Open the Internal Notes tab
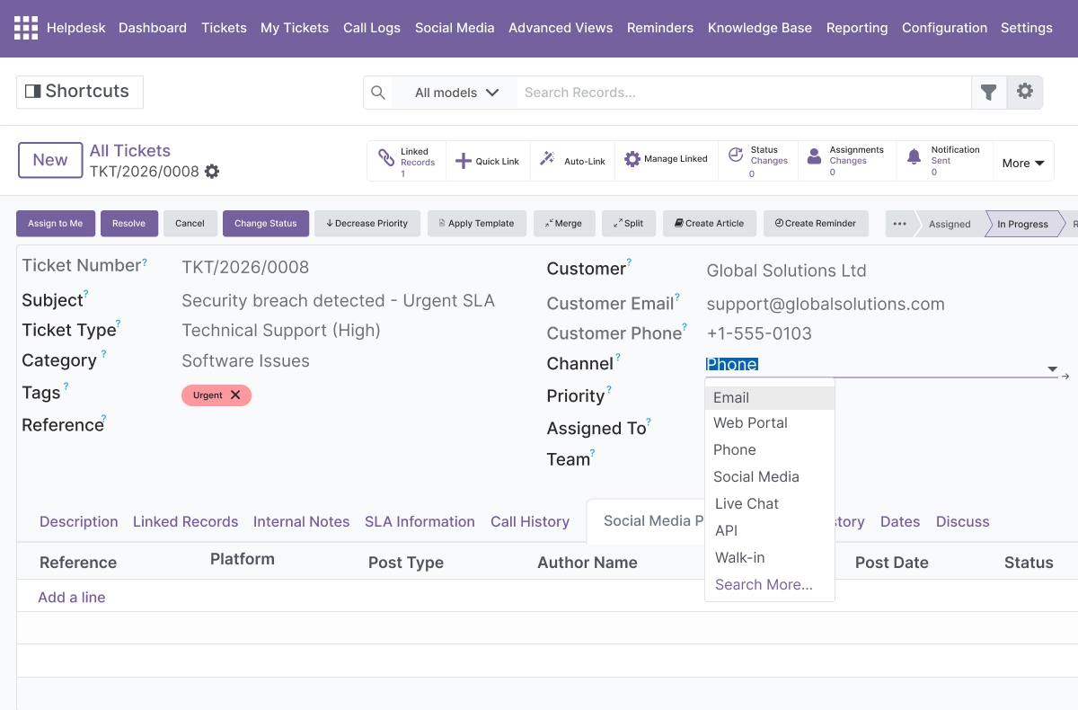 (x=302, y=521)
